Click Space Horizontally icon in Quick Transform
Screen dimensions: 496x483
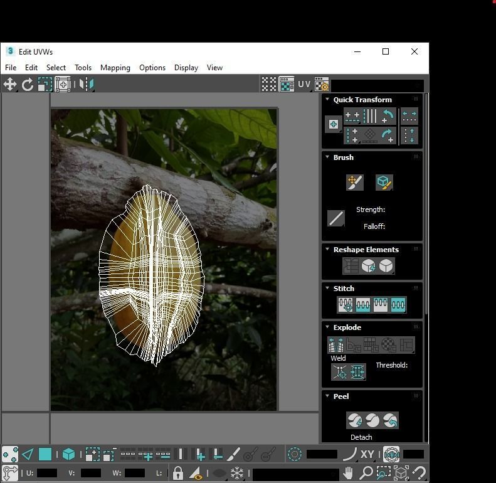[x=409, y=116]
